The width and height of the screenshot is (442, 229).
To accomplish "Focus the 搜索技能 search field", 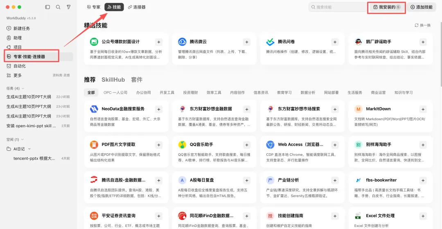I will pyautogui.click(x=338, y=7).
